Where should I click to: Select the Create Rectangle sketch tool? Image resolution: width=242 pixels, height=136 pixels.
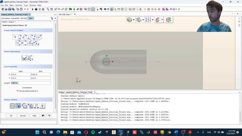click(27, 37)
